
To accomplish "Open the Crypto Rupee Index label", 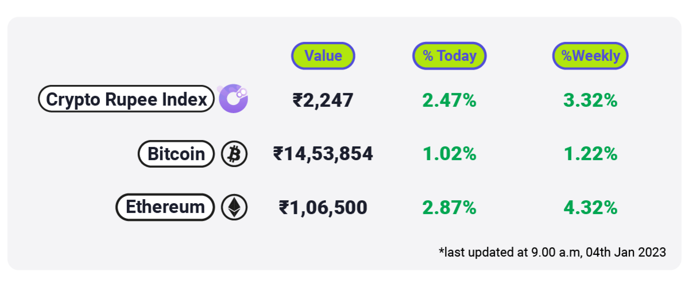I will 126,99.
